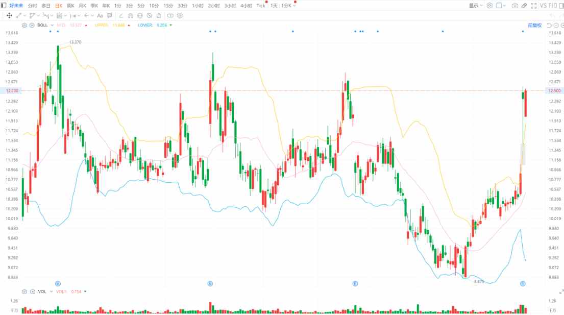
Task: Select the crosshair move cursor tool
Action: pos(9,15)
